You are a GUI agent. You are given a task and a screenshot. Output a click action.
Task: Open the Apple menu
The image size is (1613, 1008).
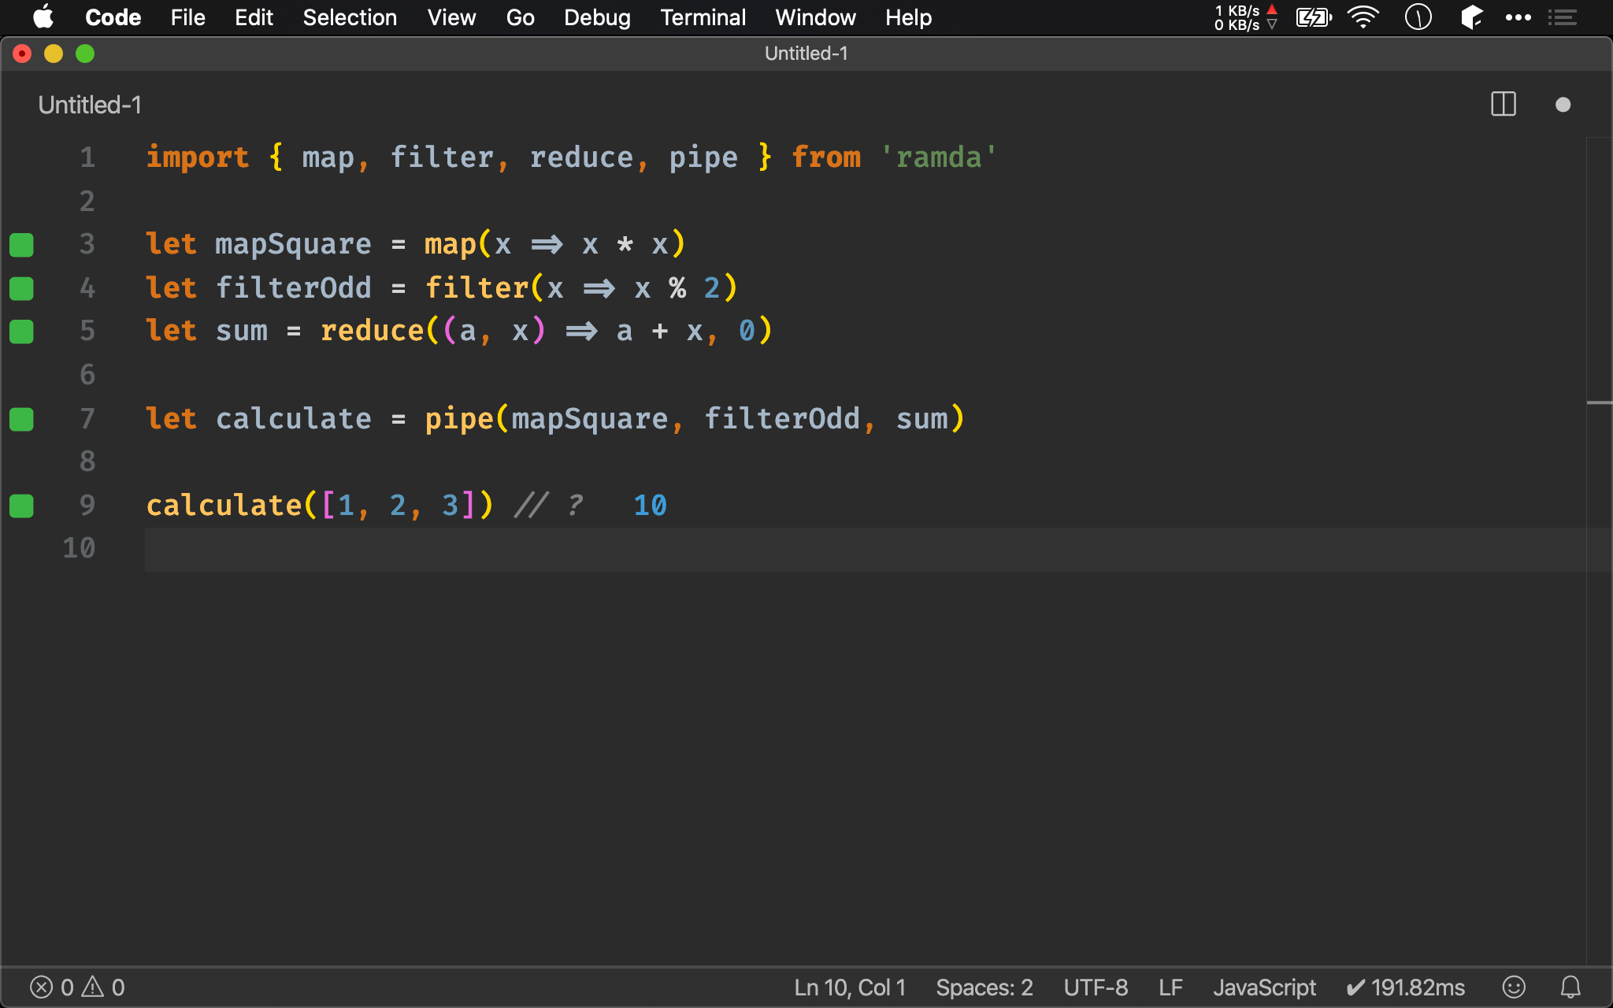click(x=43, y=17)
